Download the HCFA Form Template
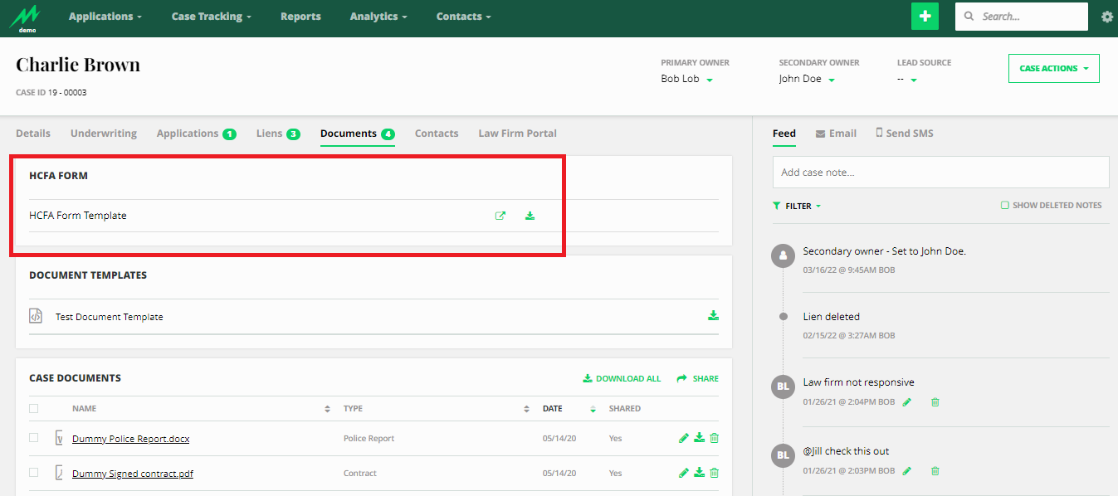 pos(530,215)
